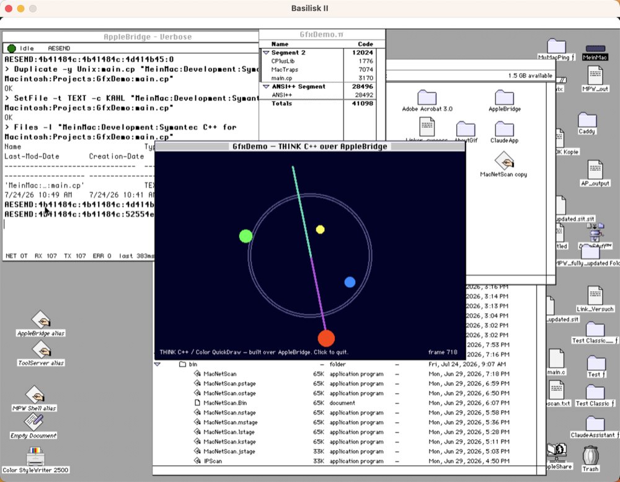Image resolution: width=620 pixels, height=482 pixels.
Task: Open the Test ƒ folder icon
Action: point(596,363)
